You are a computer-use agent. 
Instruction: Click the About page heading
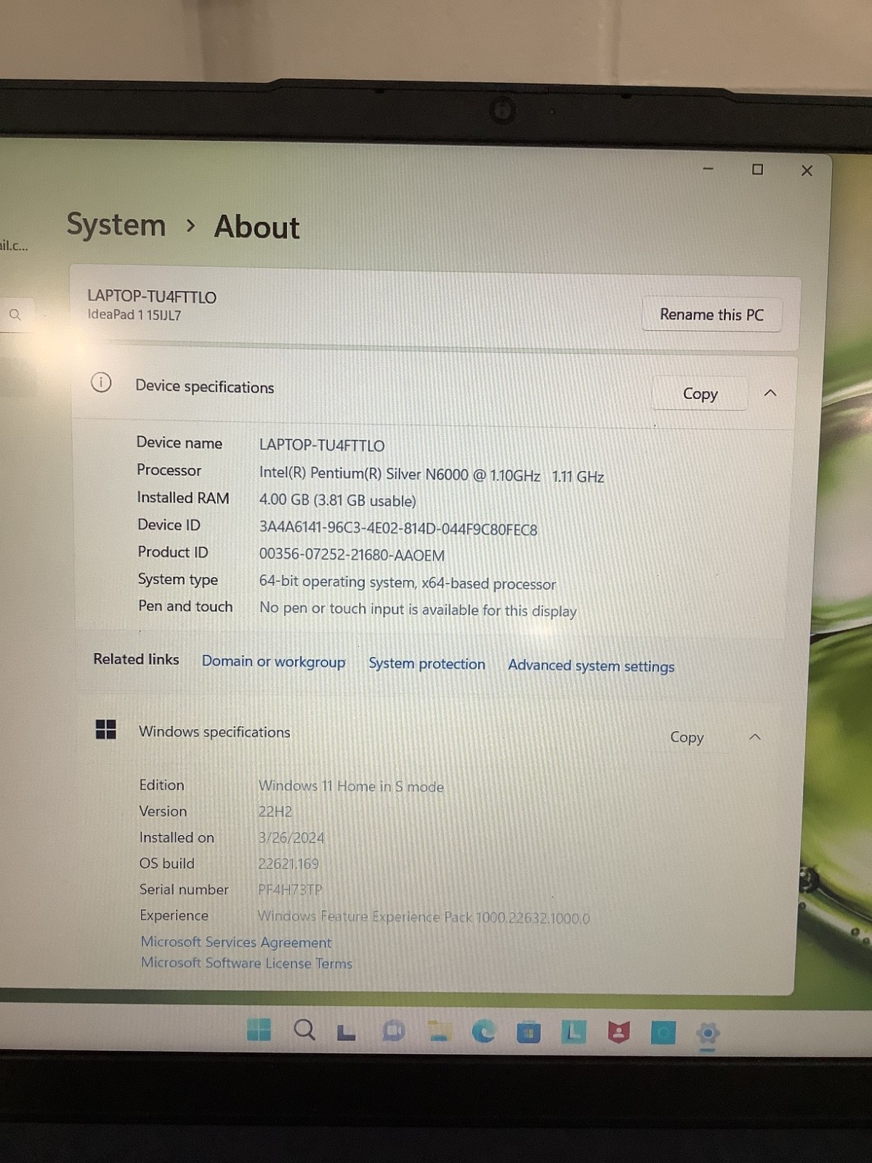(257, 227)
